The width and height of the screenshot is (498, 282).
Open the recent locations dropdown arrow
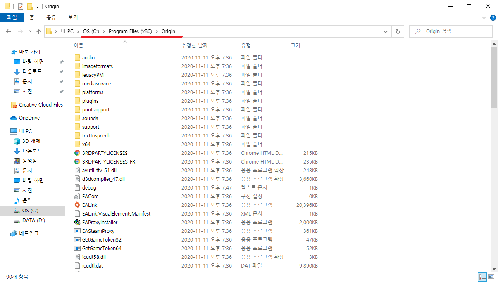[30, 31]
